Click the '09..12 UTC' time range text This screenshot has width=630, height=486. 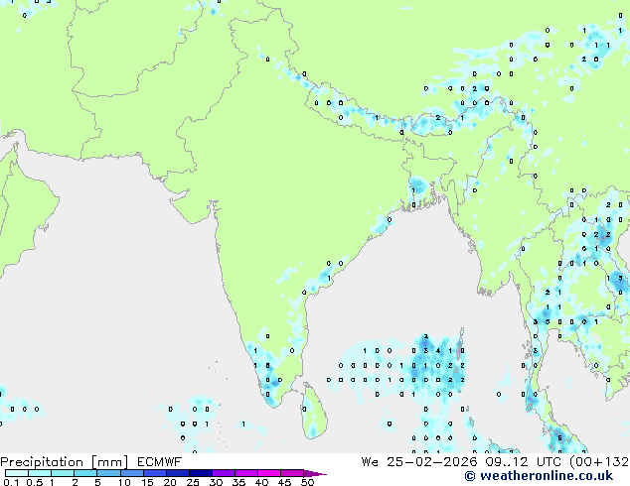(523, 462)
